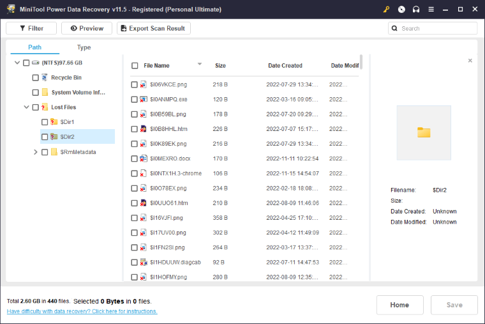The height and width of the screenshot is (324, 485).
Task: Click the Recycle Bin icon in tree
Action: (45, 77)
